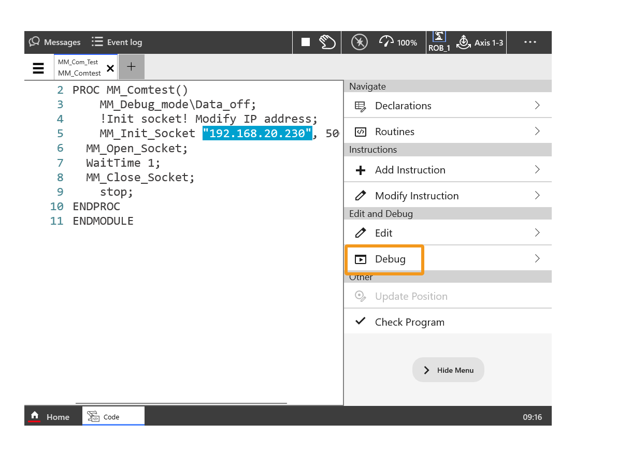Viewport: 631px width, 452px height.
Task: Open the Debug menu entry
Action: point(447,259)
